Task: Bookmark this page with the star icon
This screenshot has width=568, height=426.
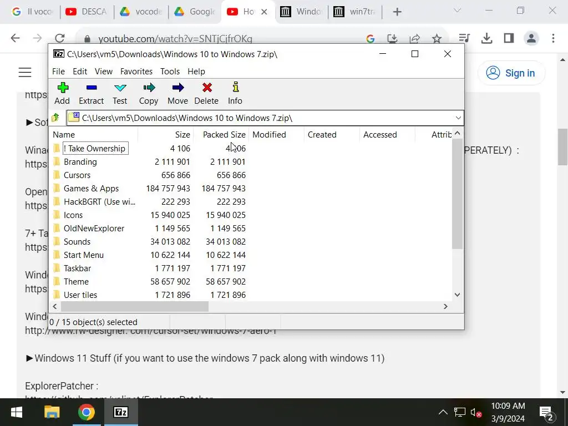Action: tap(437, 38)
